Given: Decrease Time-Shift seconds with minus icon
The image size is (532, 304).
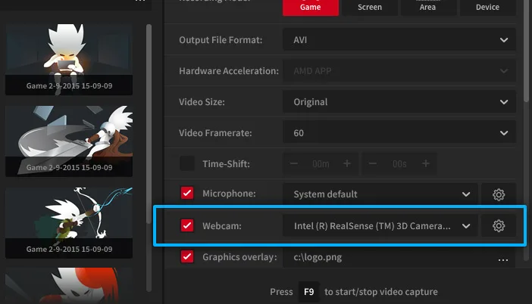Looking at the screenshot, I should [373, 164].
